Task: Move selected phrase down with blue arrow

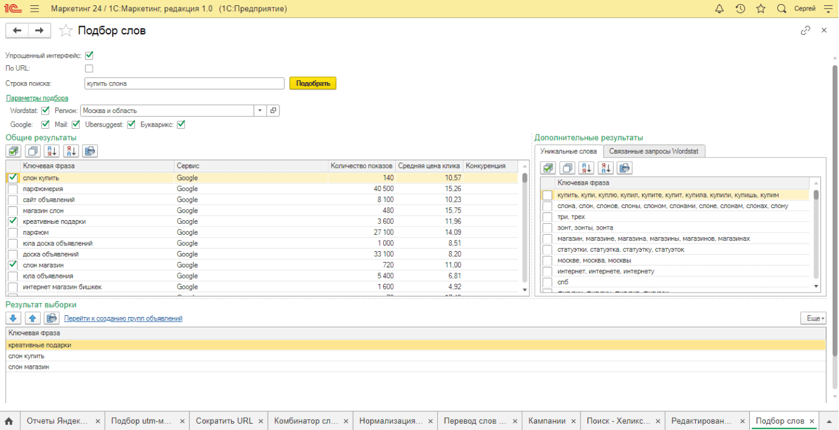Action: click(14, 318)
